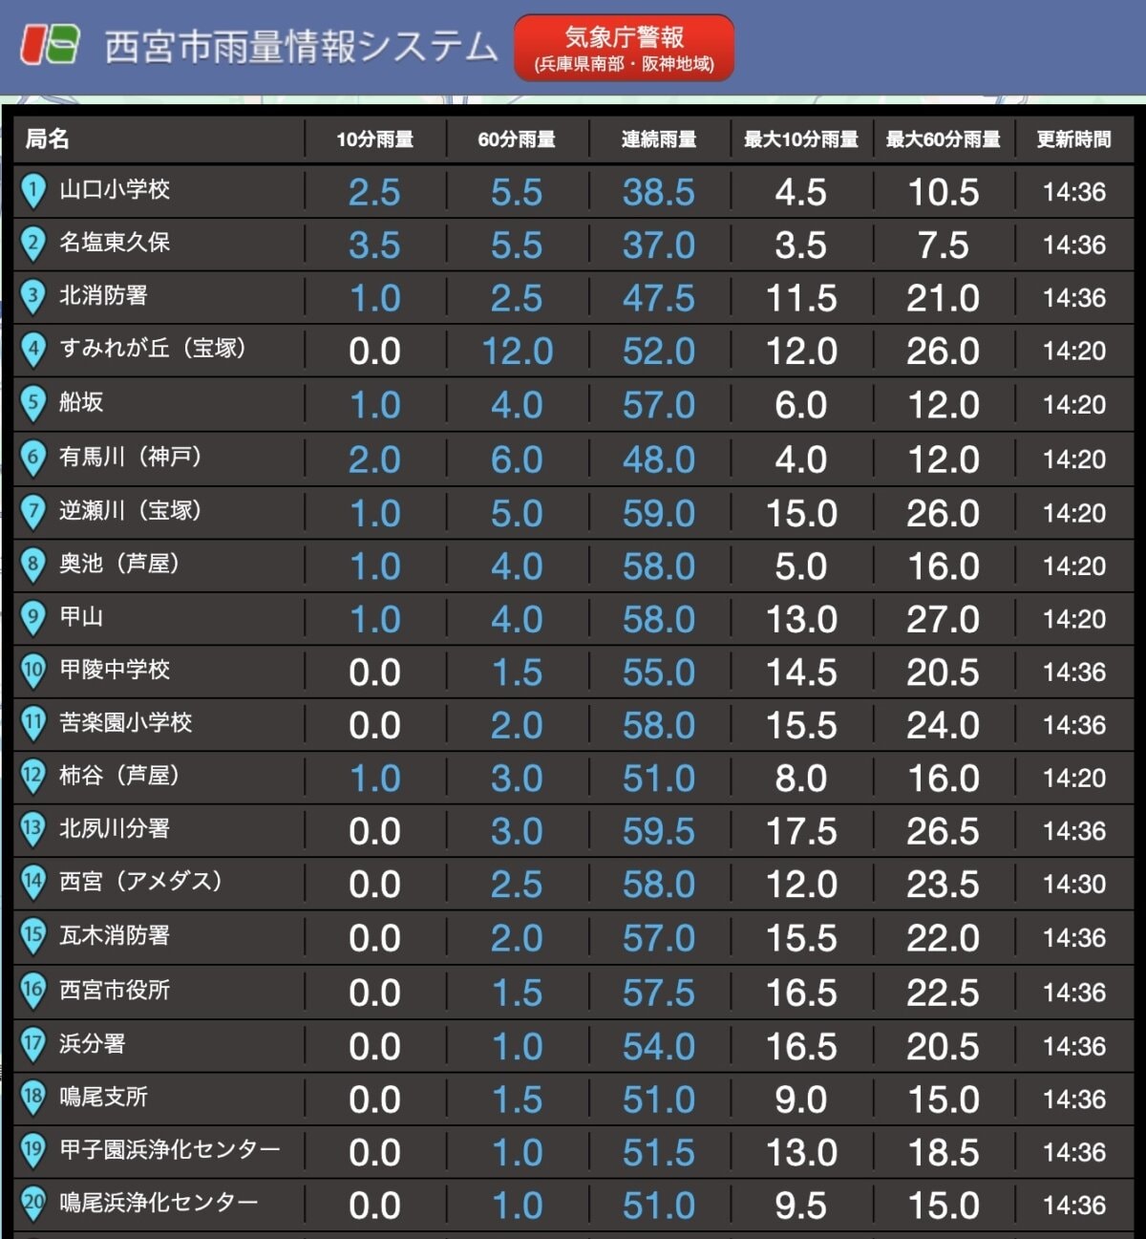
Task: Select the 逆瀬川（宝塚） station name
Action: 132,510
